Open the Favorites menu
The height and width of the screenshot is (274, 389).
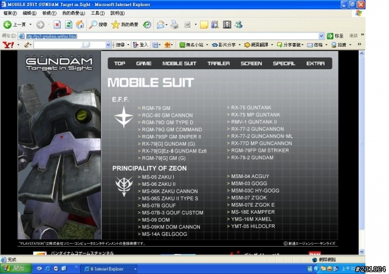pos(74,13)
